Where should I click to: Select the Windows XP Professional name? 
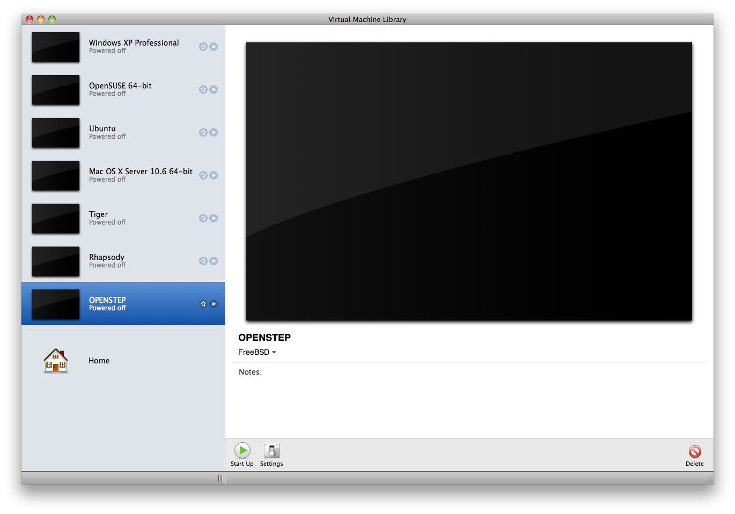coord(134,43)
